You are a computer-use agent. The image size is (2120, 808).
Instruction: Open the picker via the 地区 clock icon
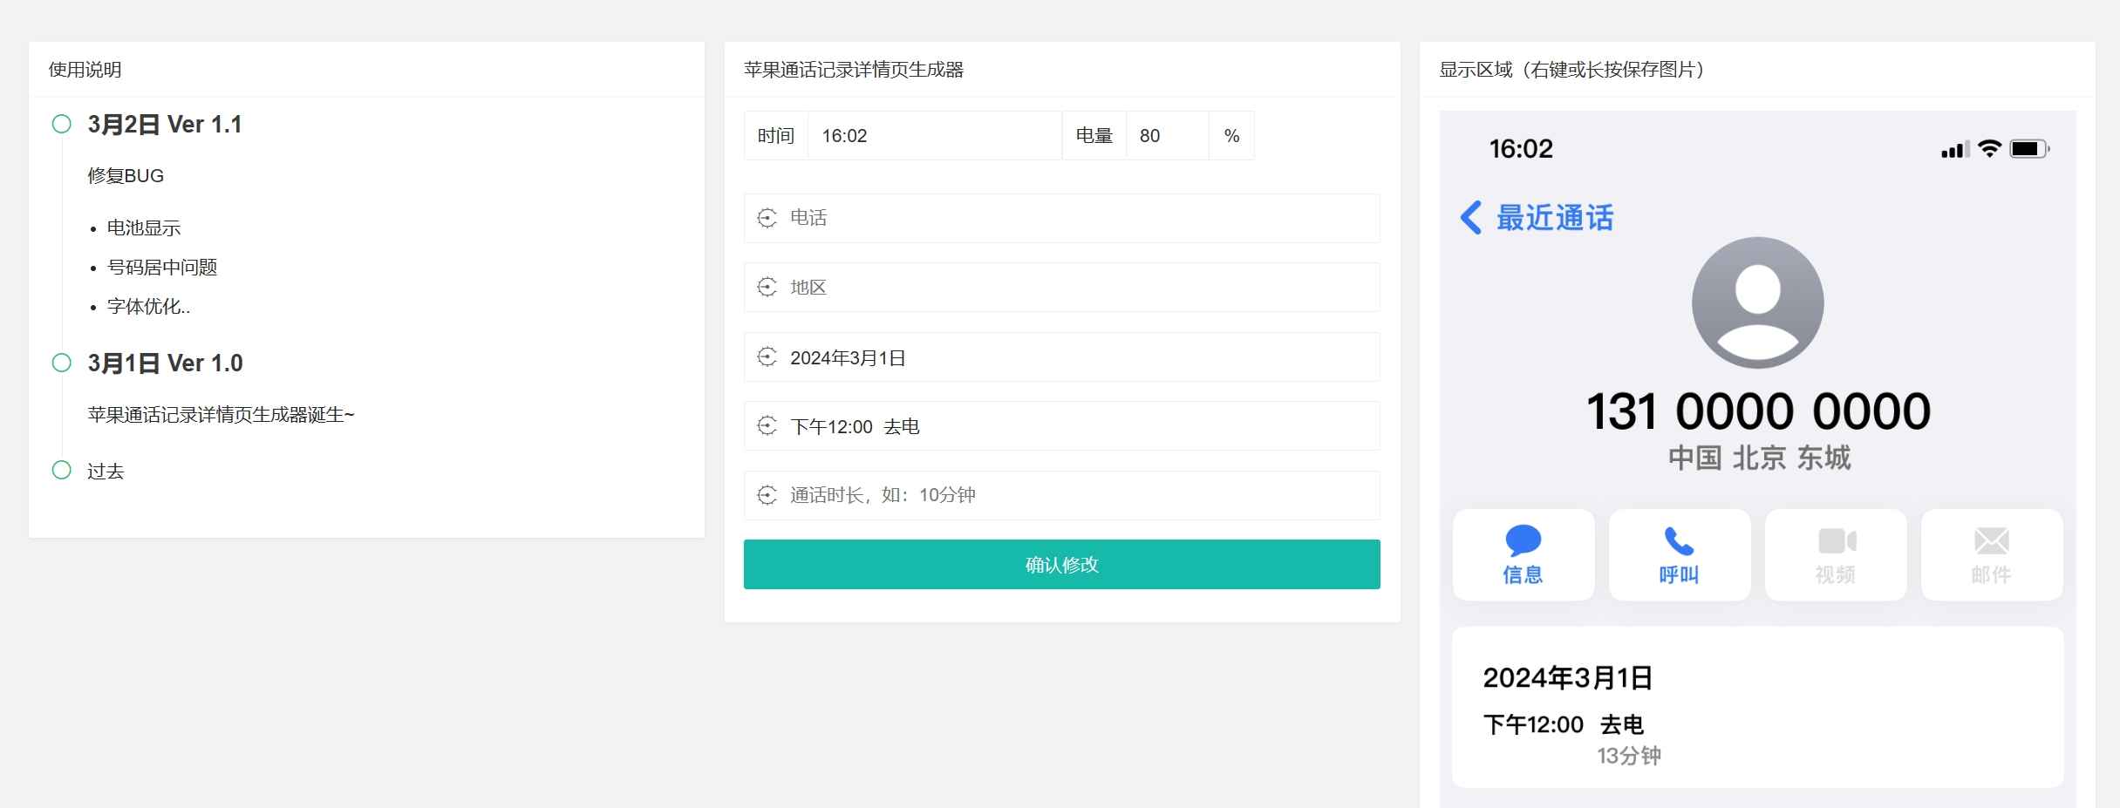[x=766, y=287]
